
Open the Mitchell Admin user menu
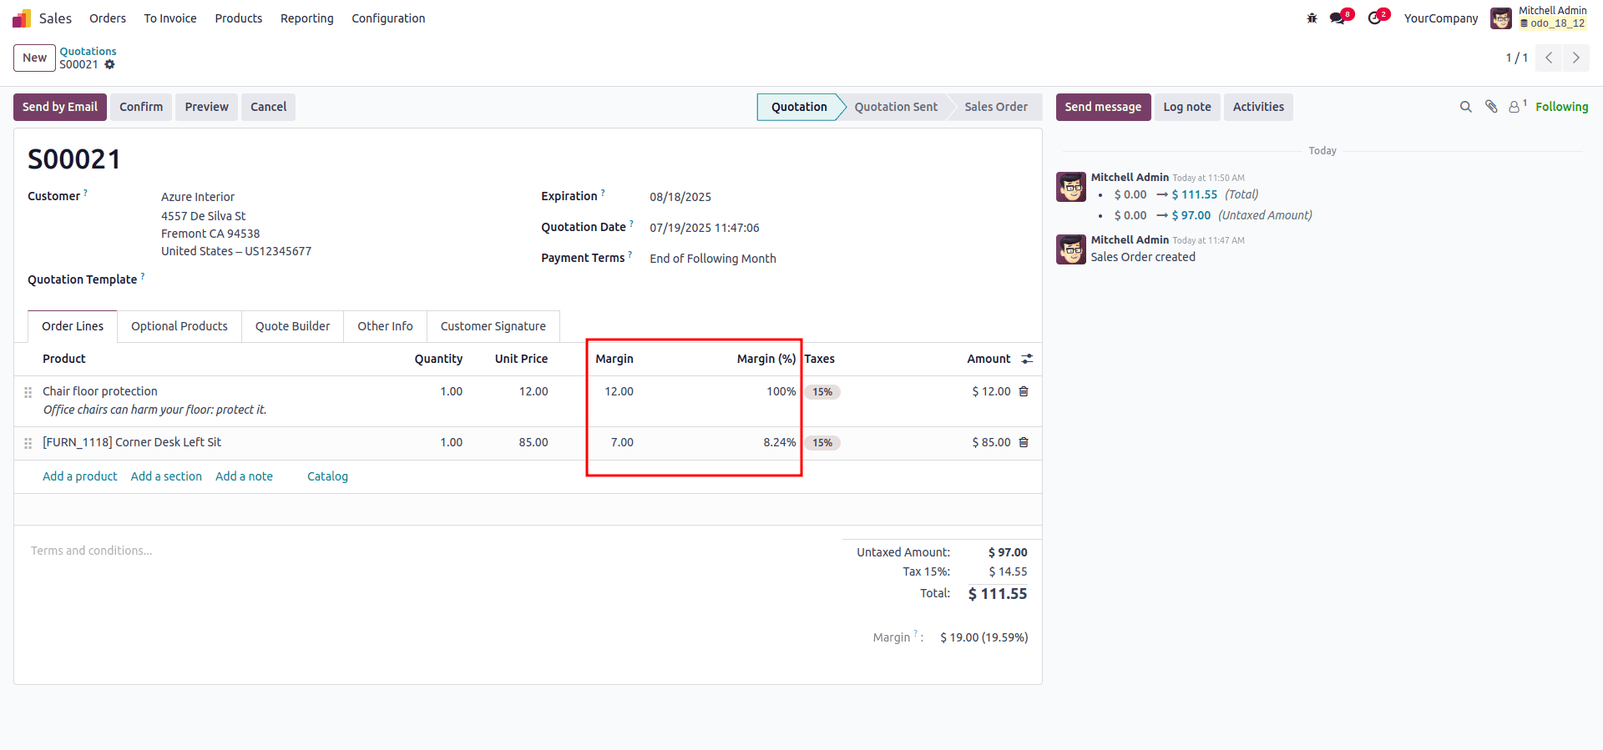click(x=1539, y=18)
